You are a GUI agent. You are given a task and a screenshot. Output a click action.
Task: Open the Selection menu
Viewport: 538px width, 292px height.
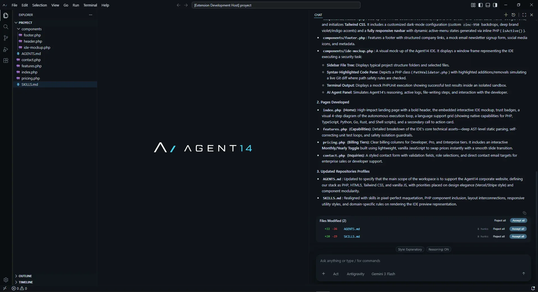coord(40,5)
